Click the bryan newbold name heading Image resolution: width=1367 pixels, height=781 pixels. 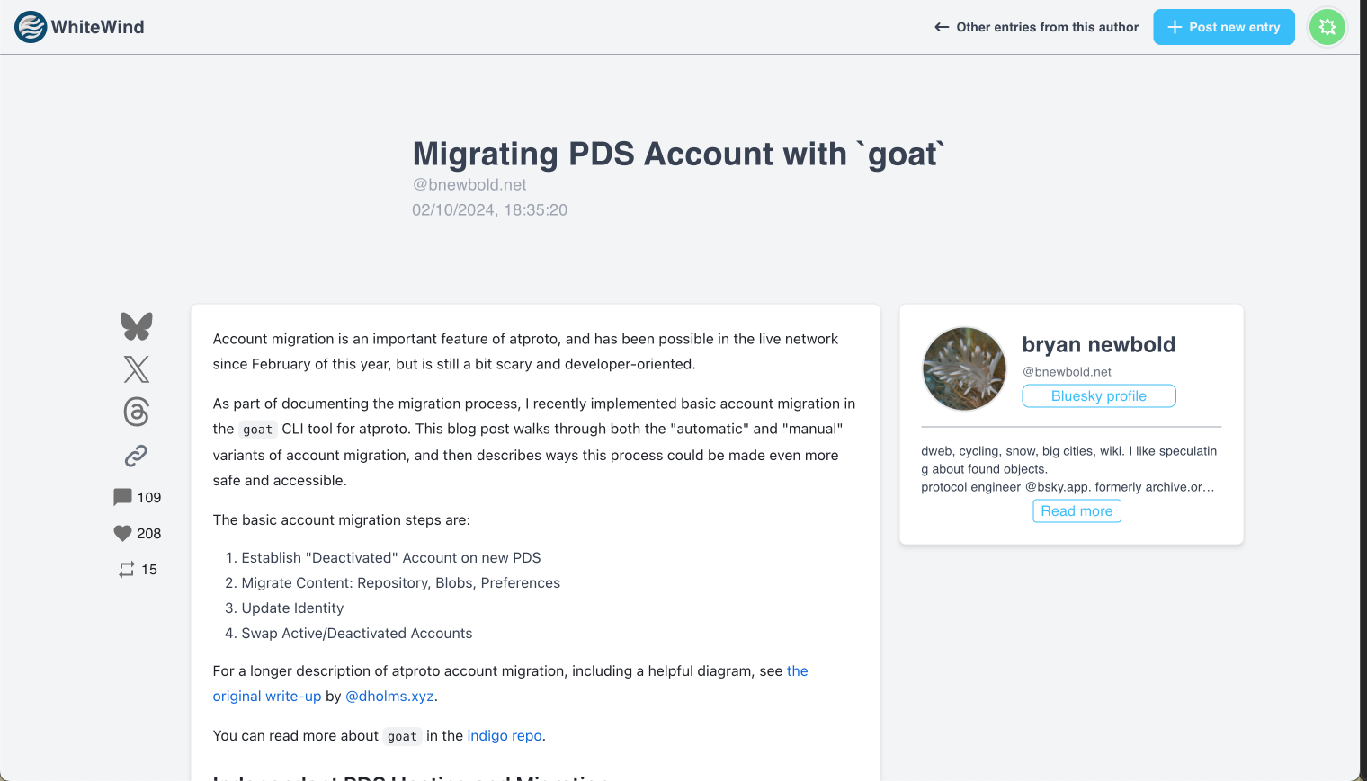1098,344
